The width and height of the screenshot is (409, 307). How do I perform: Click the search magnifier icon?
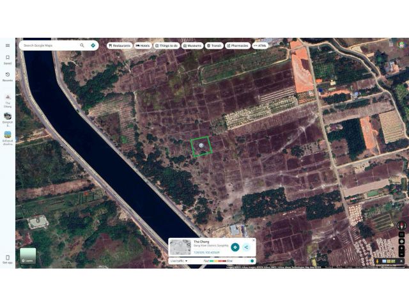pos(82,45)
